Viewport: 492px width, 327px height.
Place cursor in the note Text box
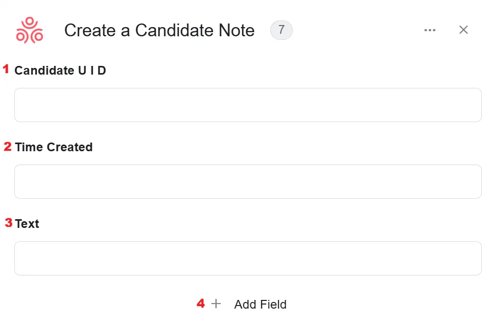click(x=248, y=258)
